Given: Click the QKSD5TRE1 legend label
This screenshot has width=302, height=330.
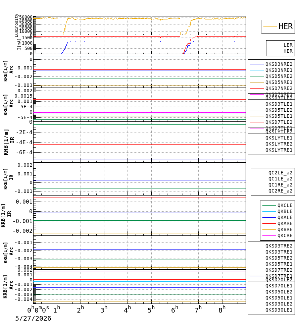Looking at the screenshot, I should tap(279, 264).
